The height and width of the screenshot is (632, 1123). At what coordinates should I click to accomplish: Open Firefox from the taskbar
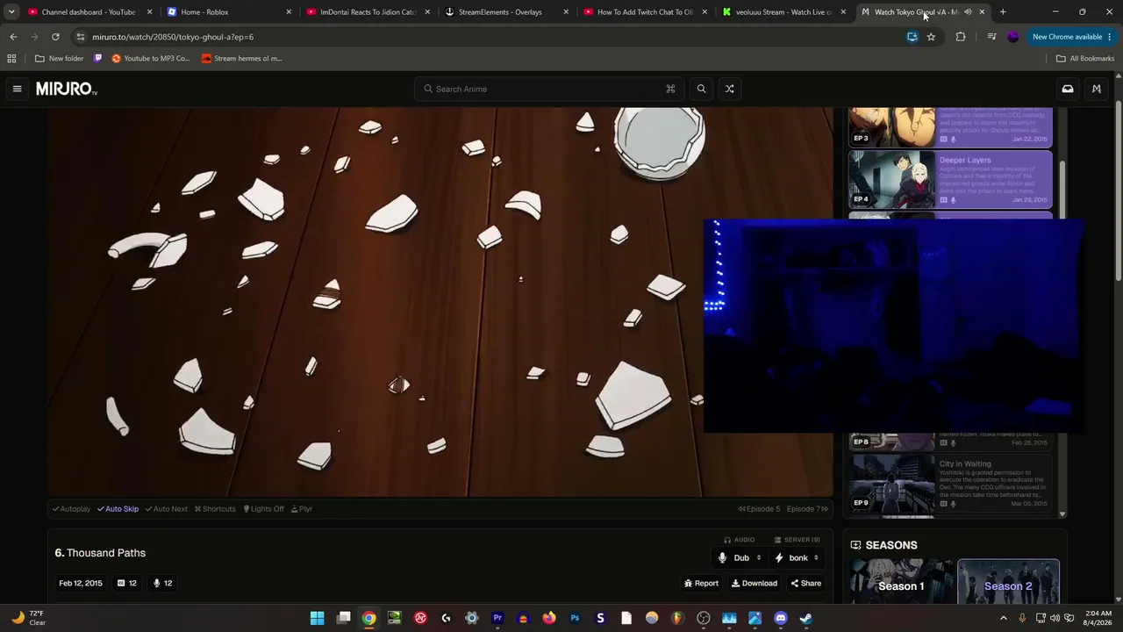549,618
